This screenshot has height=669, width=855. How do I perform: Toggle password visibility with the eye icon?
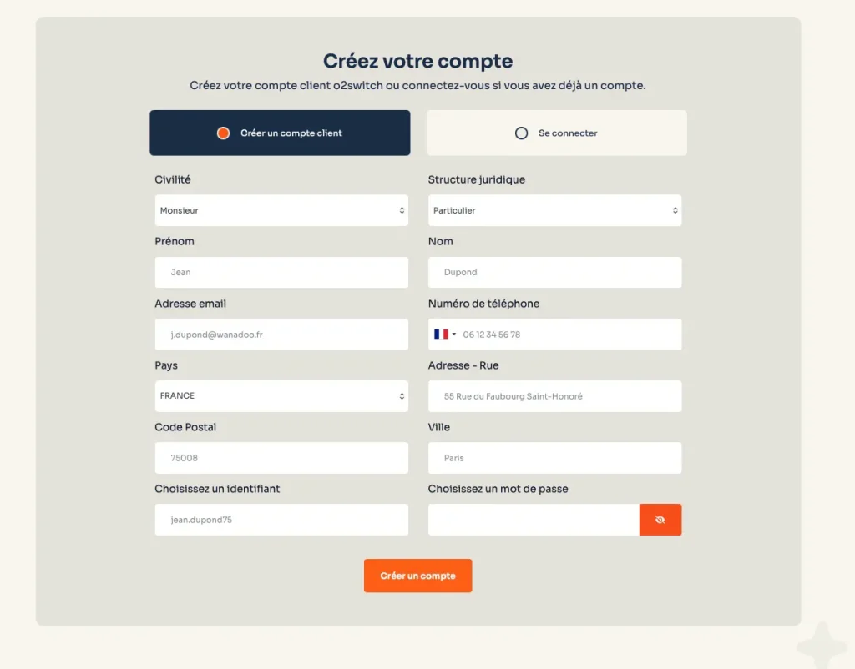point(660,520)
